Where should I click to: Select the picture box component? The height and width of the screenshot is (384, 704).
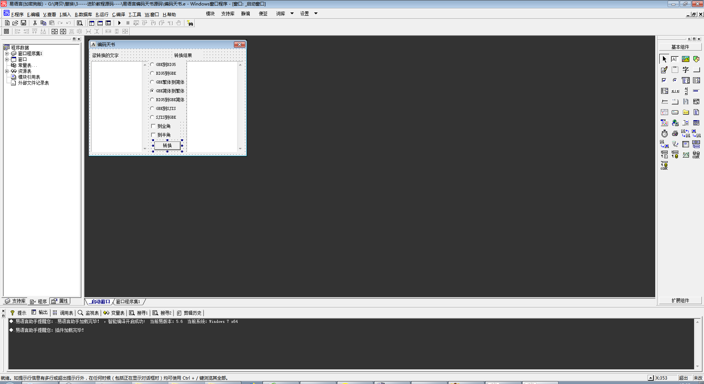685,59
